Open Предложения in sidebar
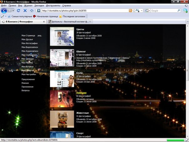189x142 pixels. coord(28,79)
